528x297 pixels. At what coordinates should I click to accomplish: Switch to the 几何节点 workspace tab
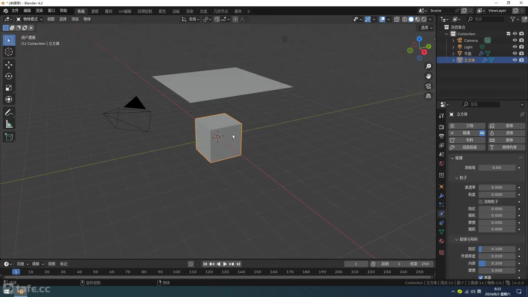221,11
